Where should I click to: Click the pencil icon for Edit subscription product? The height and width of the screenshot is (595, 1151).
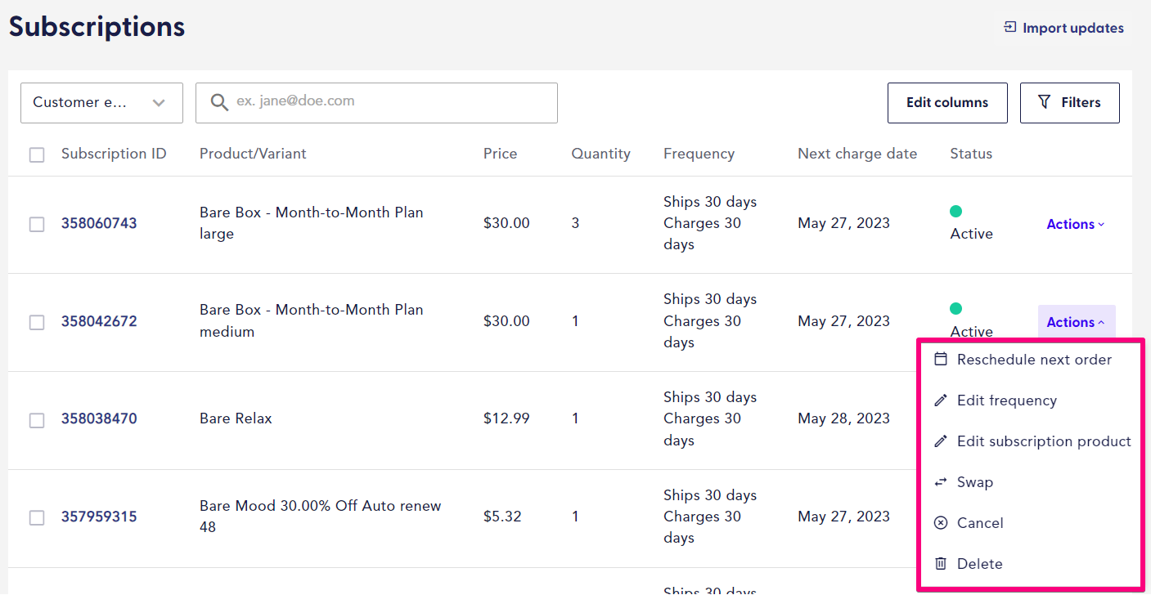point(941,441)
